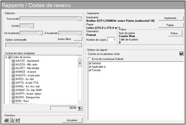
Task: Uncheck AVOPTI - Avant. option
Action: [x=13, y=94]
